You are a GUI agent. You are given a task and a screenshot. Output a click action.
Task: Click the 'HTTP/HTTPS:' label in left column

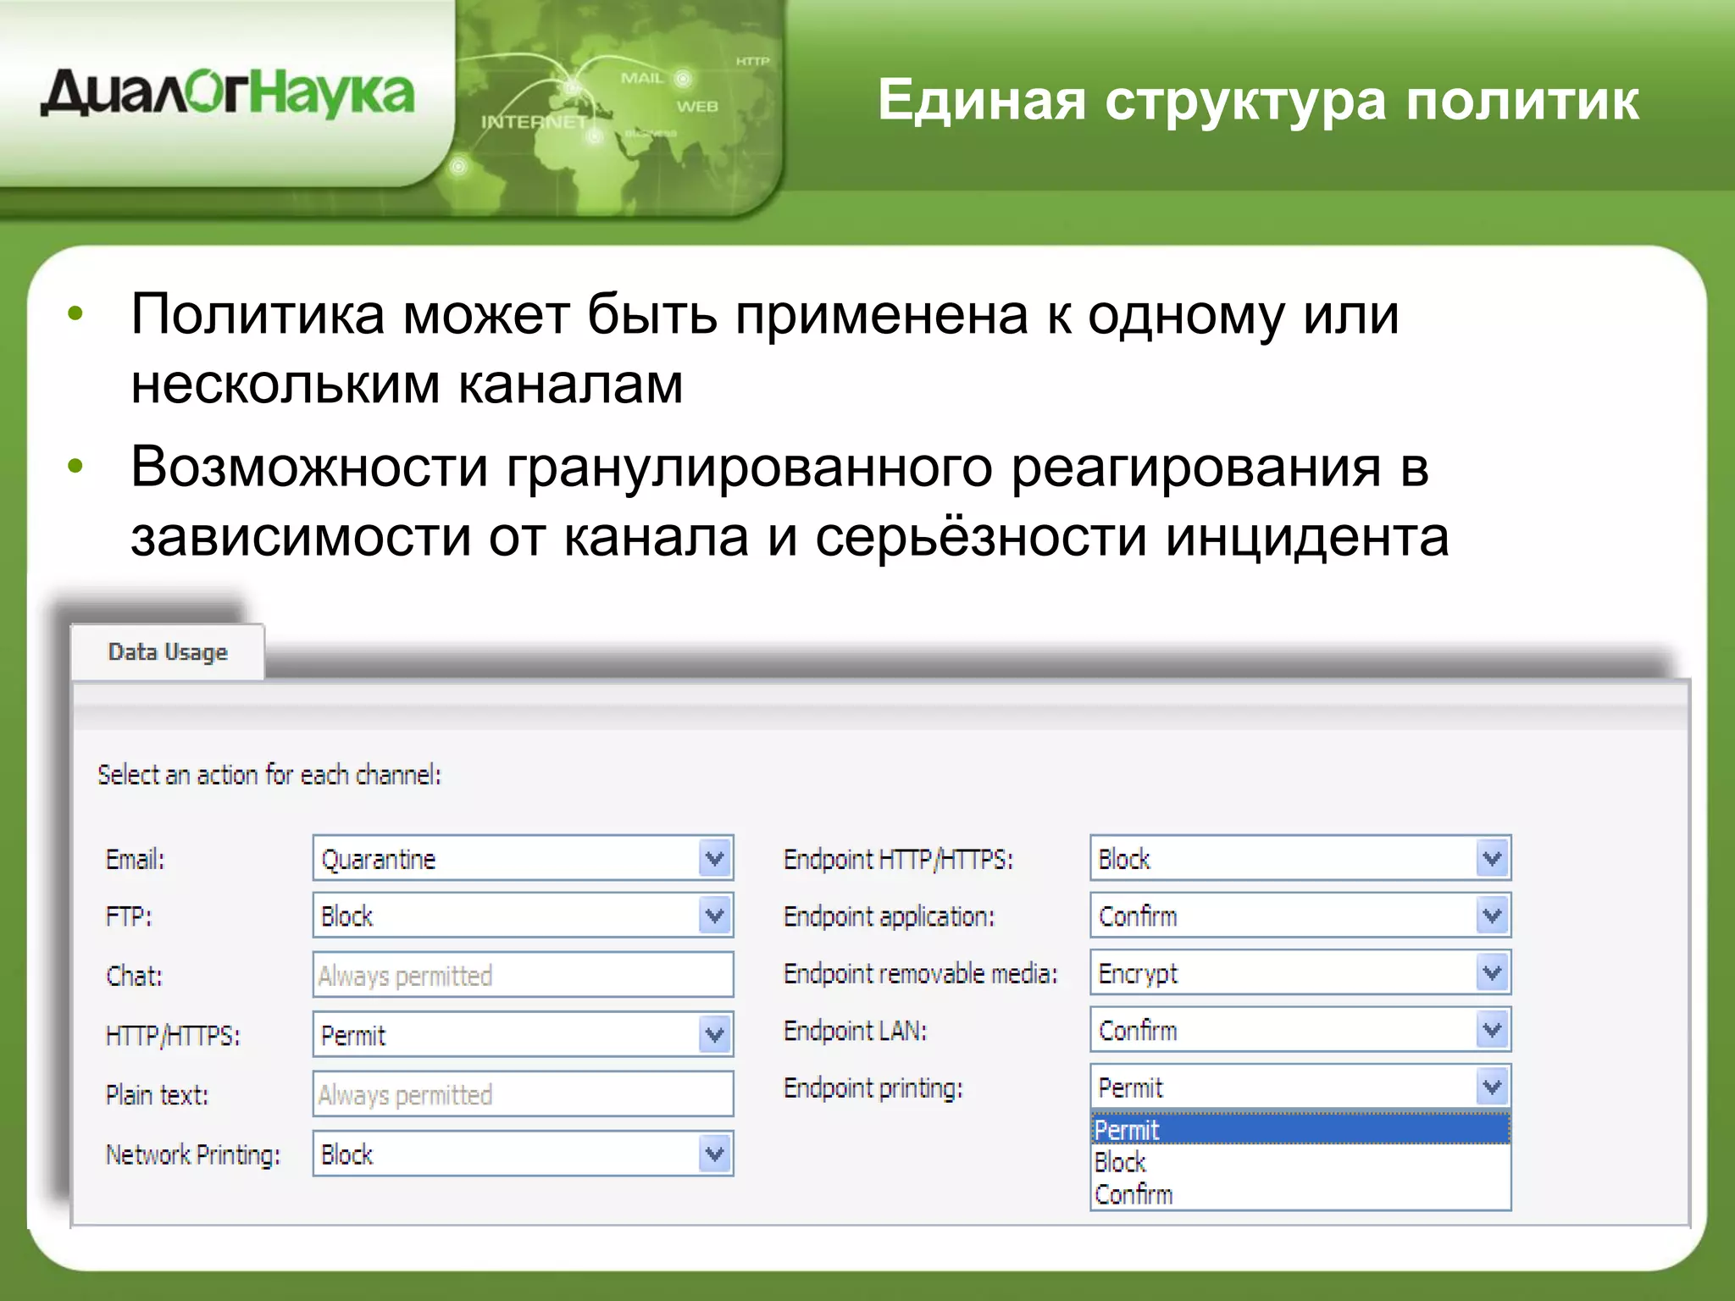[173, 1035]
